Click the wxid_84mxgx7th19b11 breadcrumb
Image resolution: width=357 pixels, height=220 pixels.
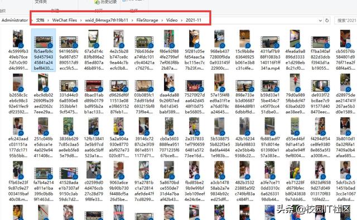pyautogui.click(x=107, y=20)
